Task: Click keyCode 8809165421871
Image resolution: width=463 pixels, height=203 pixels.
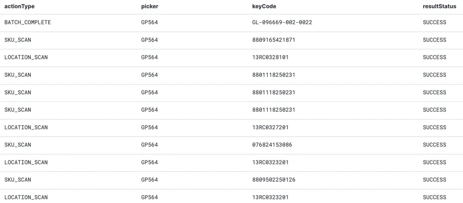Action: [274, 40]
